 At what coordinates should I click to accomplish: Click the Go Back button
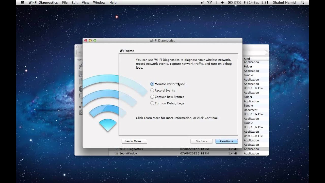(x=201, y=141)
